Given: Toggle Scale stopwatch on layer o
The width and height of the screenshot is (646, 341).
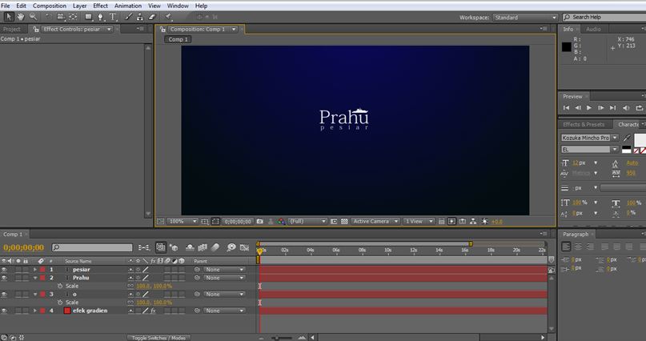Looking at the screenshot, I should click(x=60, y=303).
